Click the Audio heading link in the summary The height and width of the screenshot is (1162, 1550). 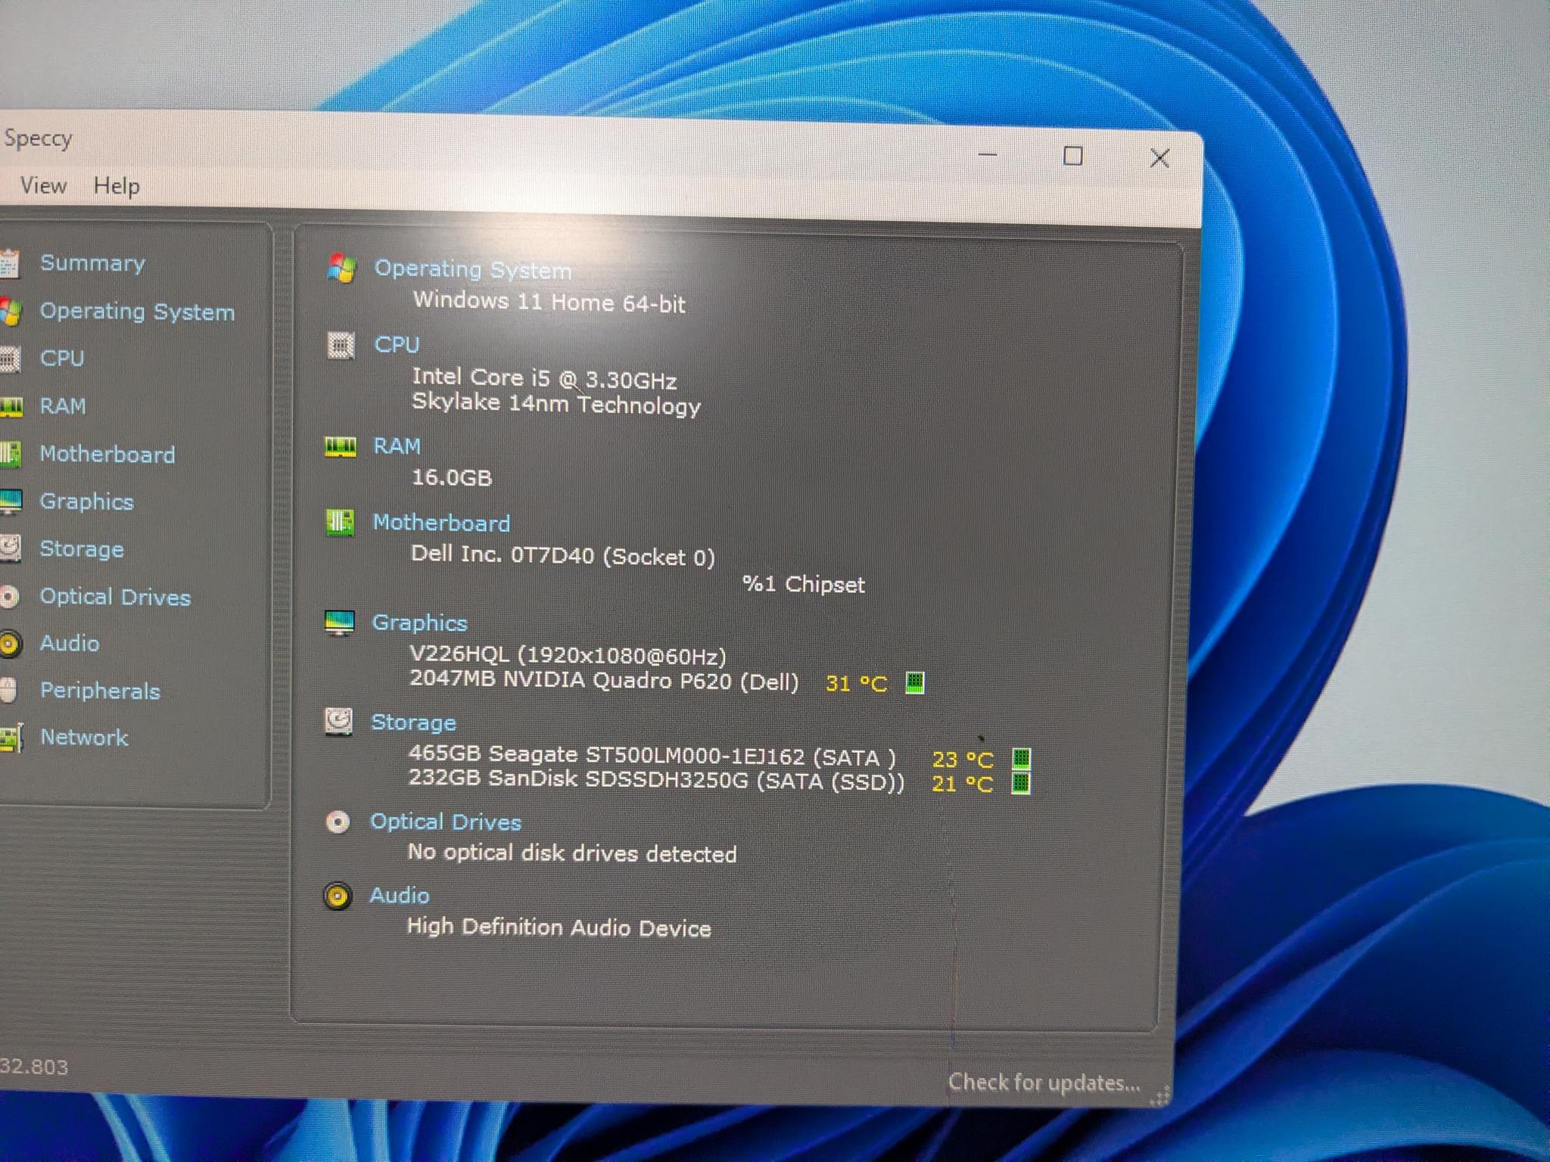point(399,896)
